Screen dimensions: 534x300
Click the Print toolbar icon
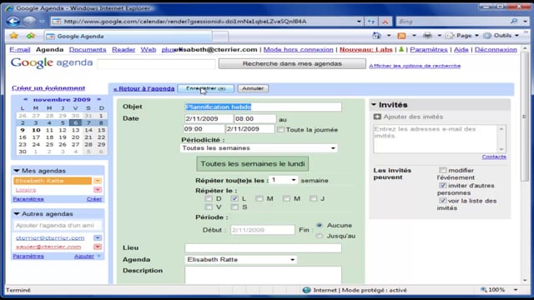(427, 35)
